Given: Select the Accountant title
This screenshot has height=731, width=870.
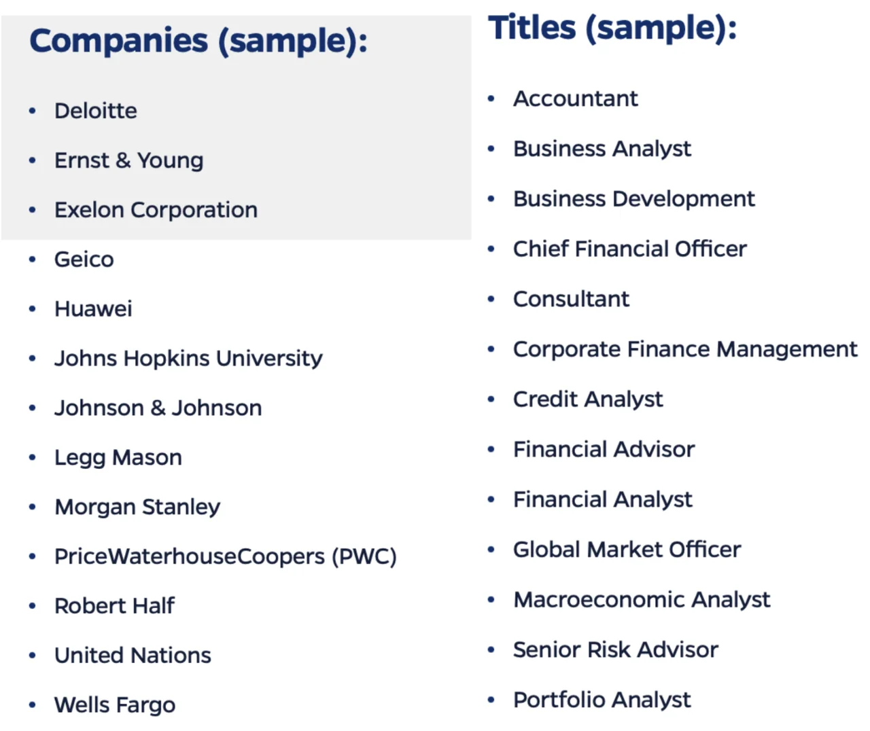Looking at the screenshot, I should [x=576, y=99].
